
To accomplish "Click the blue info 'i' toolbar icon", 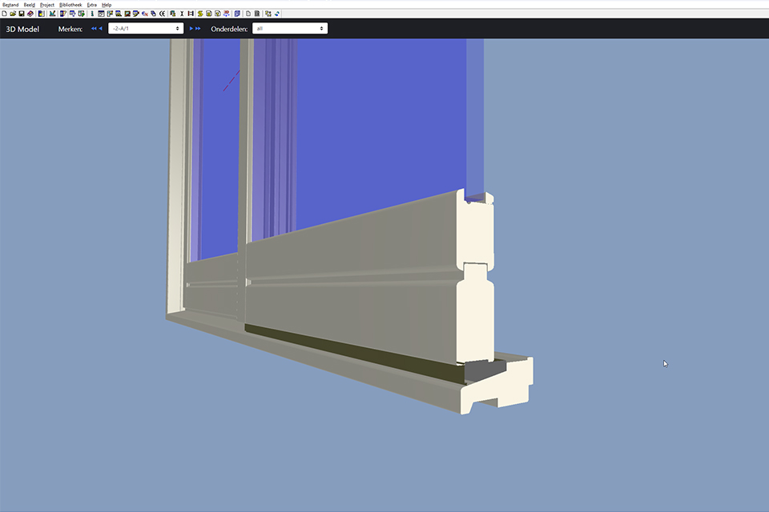I will [x=92, y=14].
